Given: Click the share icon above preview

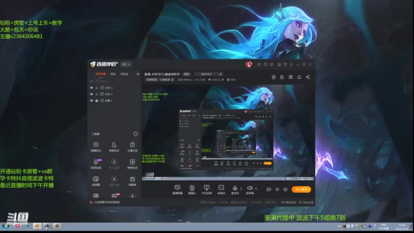Looking at the screenshot, I should 307,77.
